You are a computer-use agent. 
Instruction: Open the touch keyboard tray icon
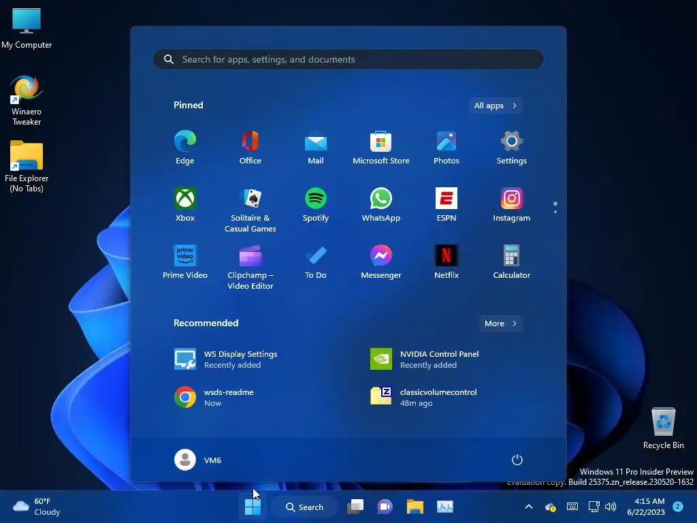click(x=572, y=507)
